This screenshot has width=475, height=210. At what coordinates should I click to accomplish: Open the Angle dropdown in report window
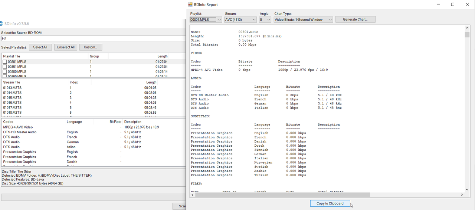pyautogui.click(x=265, y=20)
